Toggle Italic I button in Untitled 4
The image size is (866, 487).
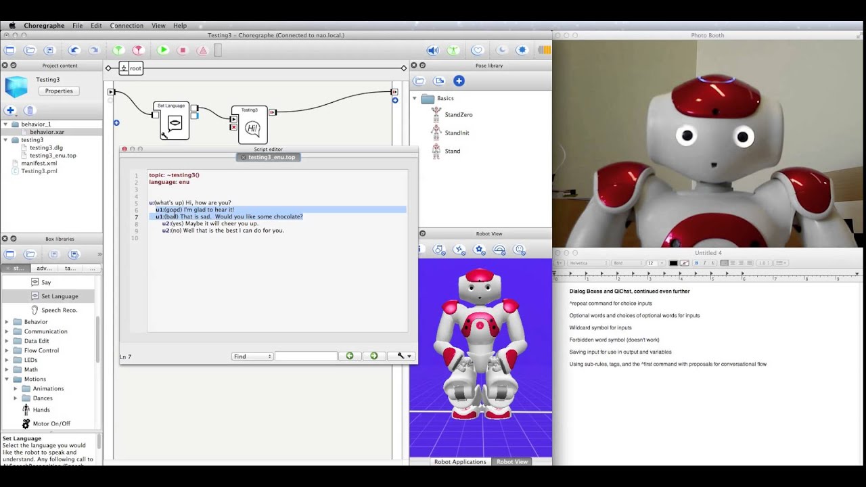click(x=704, y=263)
